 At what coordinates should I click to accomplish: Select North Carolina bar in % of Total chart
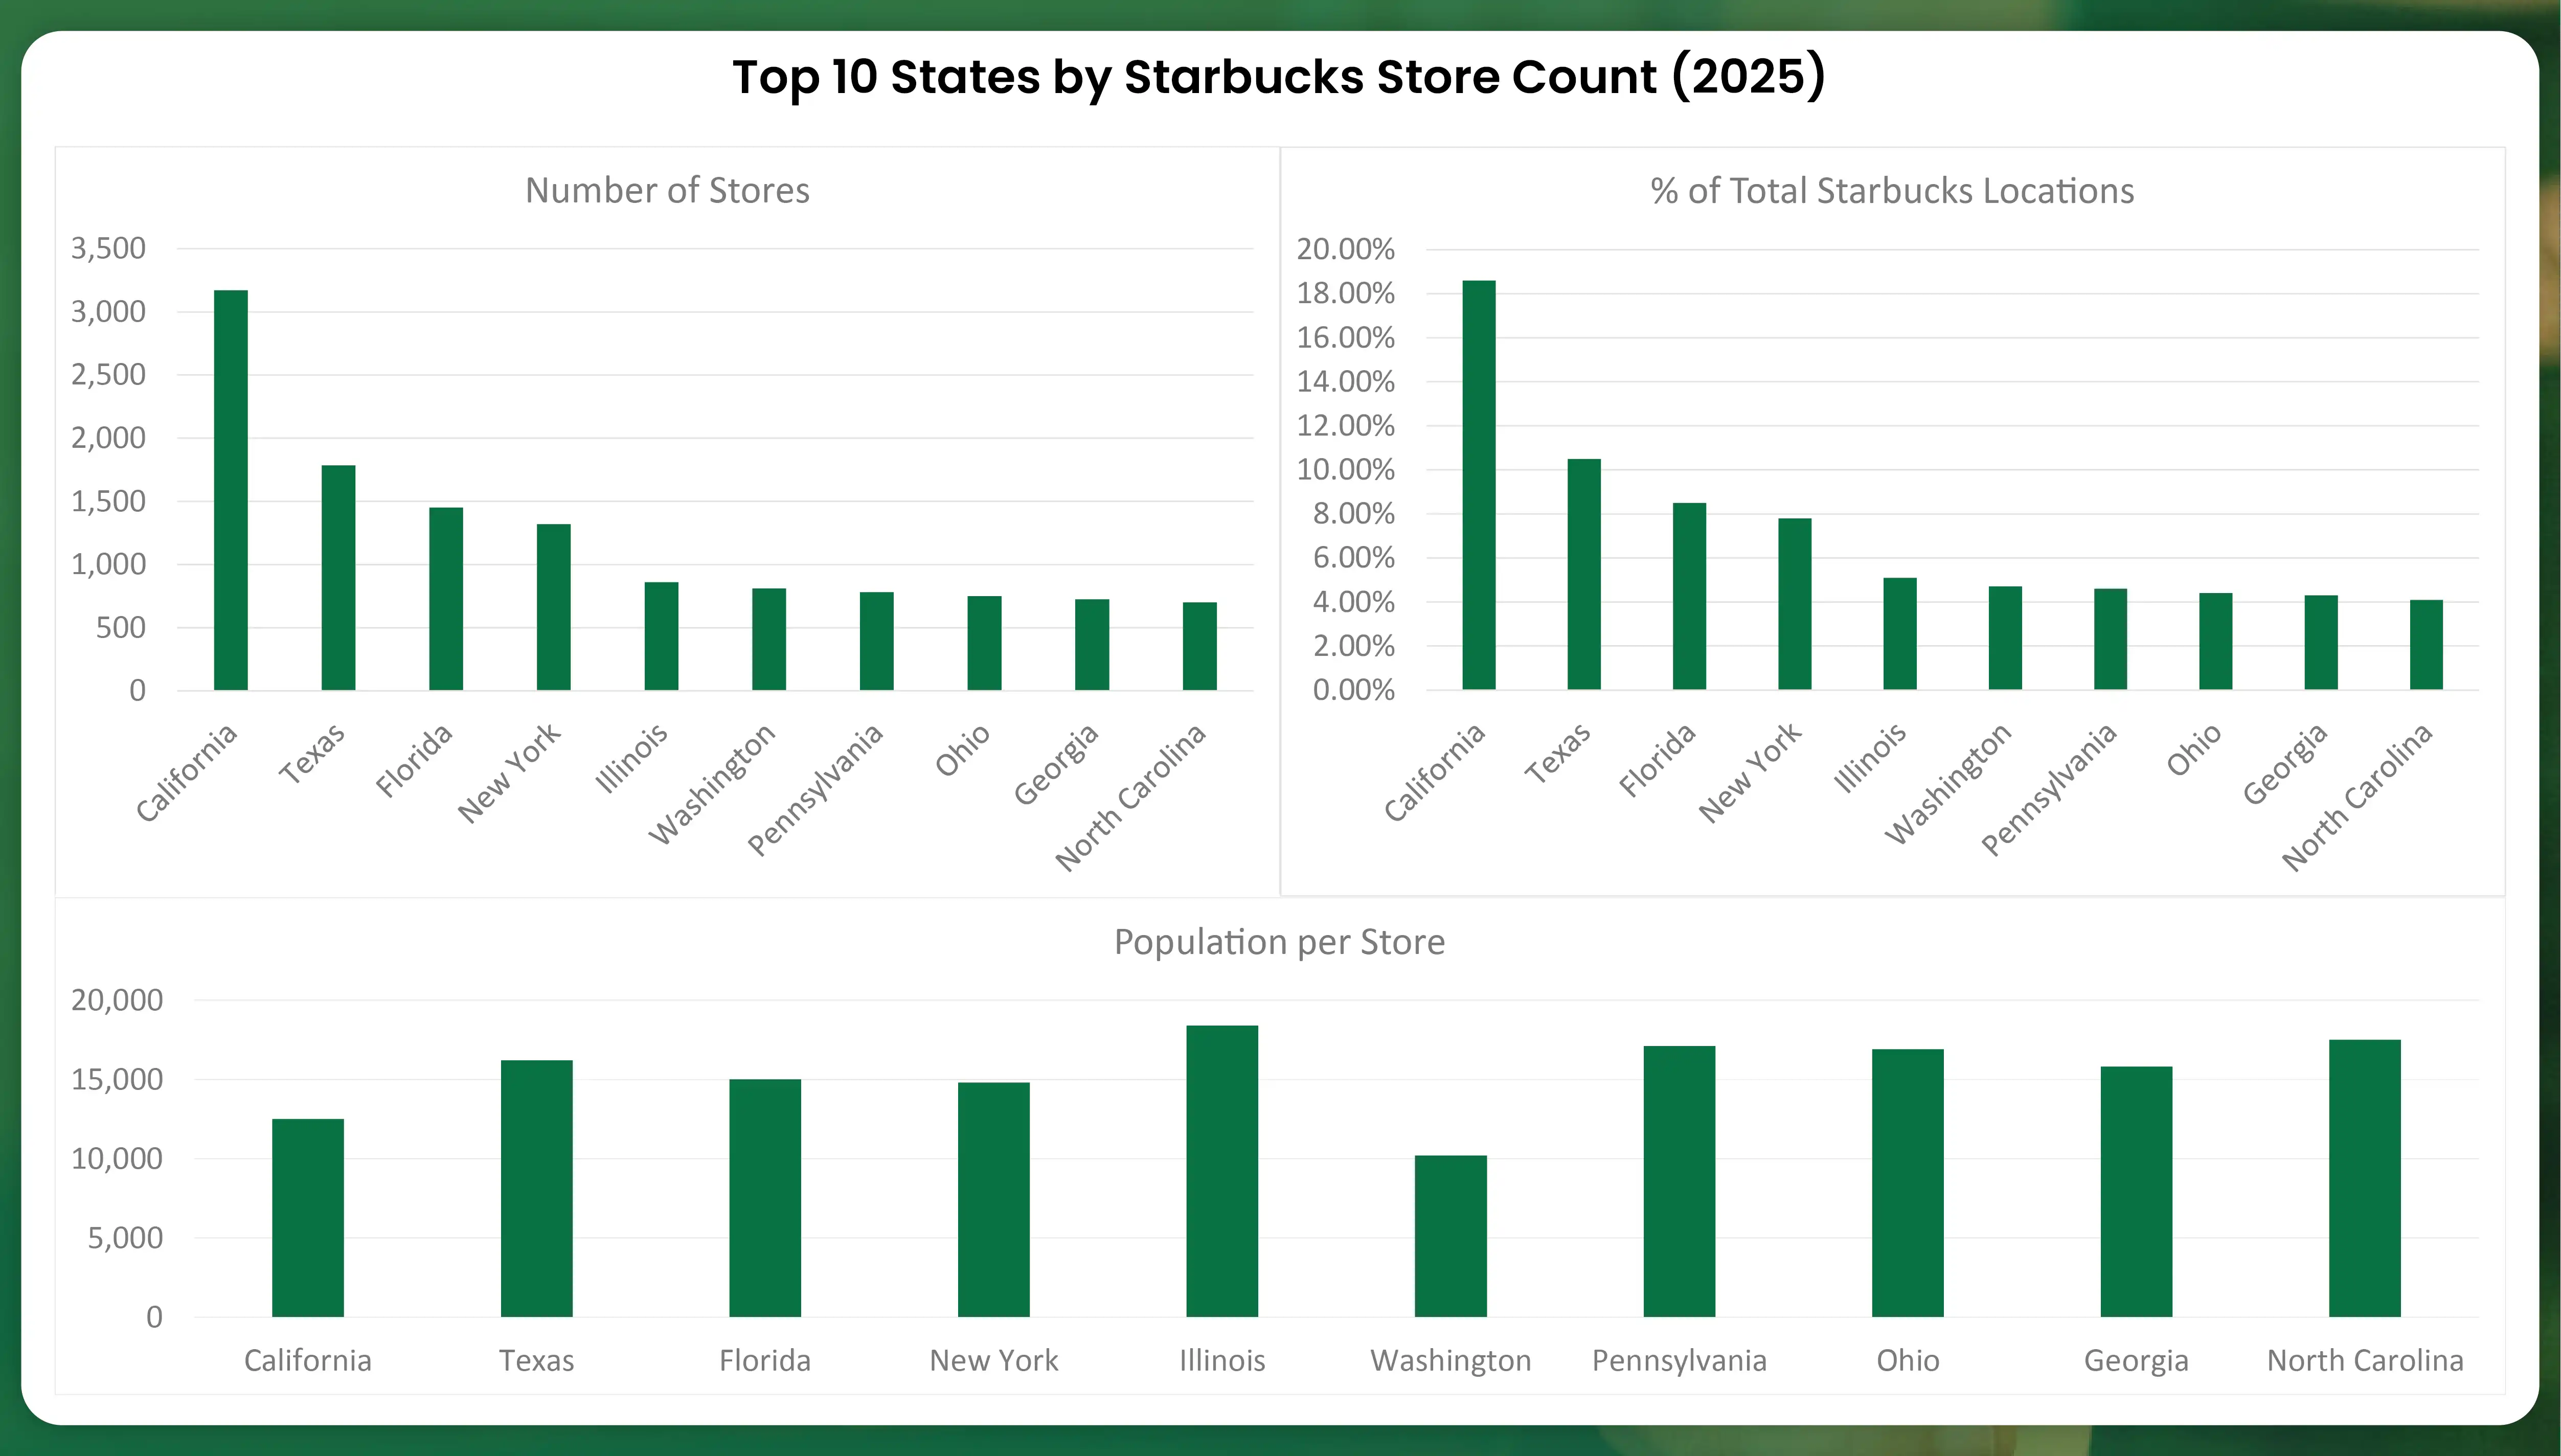coord(2427,645)
